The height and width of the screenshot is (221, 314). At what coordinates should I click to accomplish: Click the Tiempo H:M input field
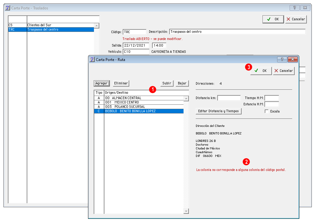(x=272, y=98)
